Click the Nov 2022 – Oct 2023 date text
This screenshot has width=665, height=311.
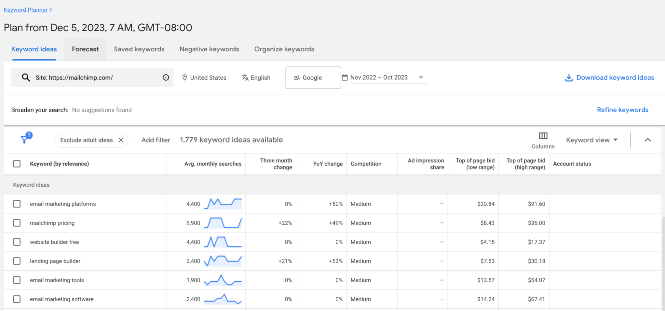pyautogui.click(x=379, y=77)
